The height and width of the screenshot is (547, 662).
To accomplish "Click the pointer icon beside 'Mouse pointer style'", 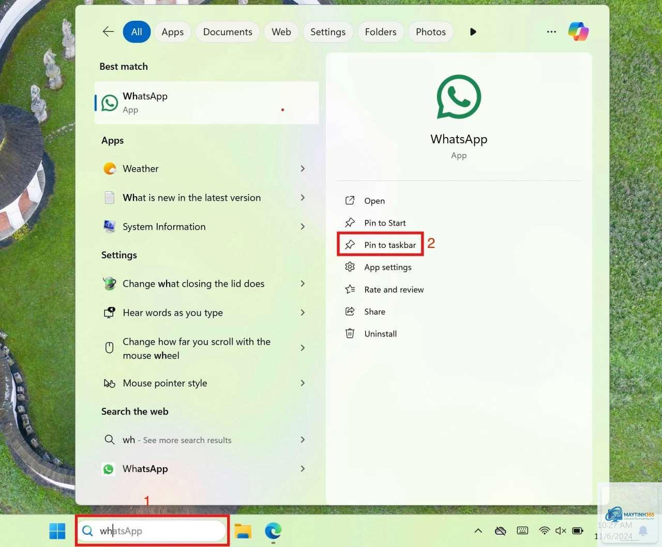I will (110, 383).
